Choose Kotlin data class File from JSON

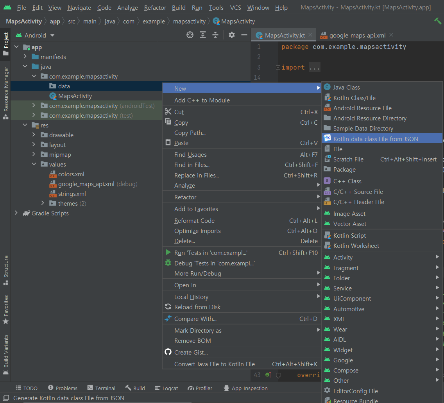point(382,139)
